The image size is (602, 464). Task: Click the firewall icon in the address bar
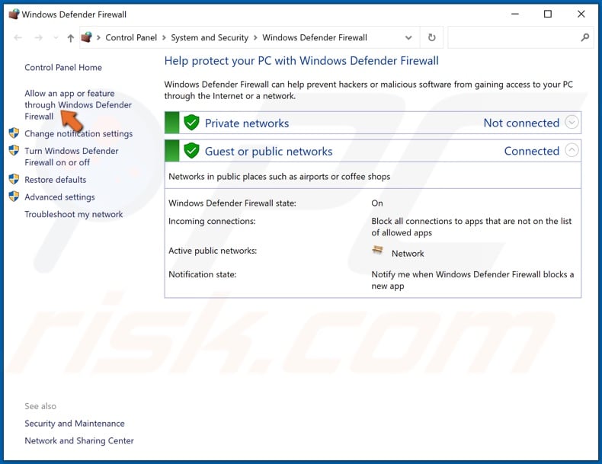(87, 37)
